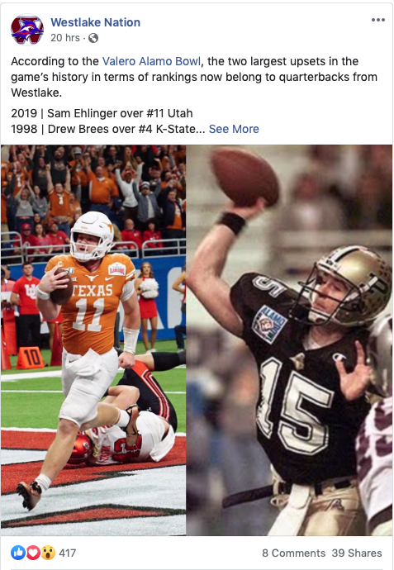Open the Westlake Nation profile picture
This screenshot has width=394, height=570.
pyautogui.click(x=27, y=30)
